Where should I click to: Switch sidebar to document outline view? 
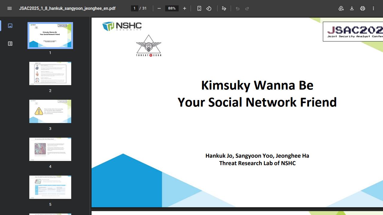tap(10, 44)
